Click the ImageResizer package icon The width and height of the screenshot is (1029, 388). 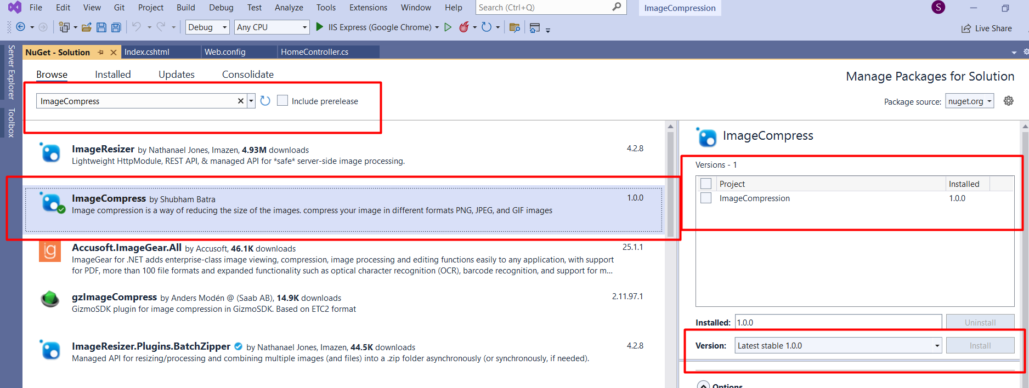click(50, 152)
